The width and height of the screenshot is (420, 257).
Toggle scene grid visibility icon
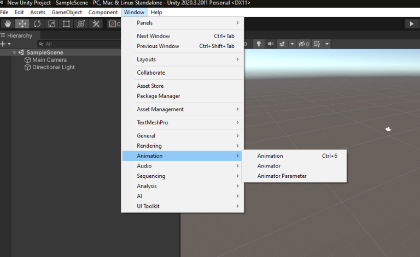click(317, 44)
